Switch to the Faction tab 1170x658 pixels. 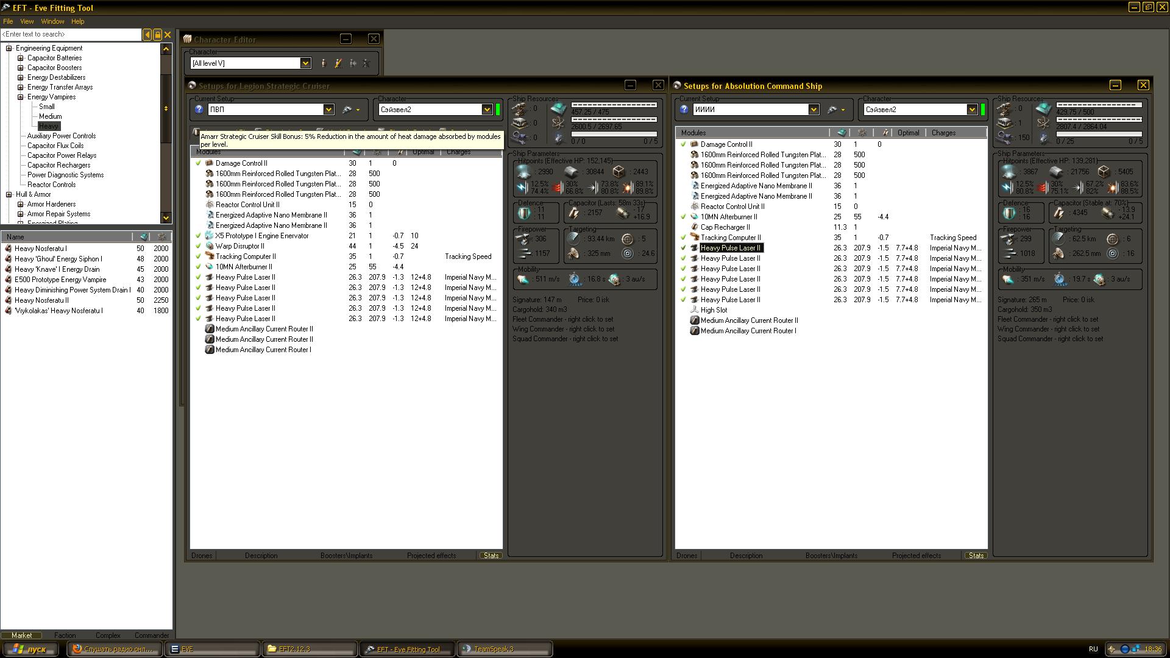[x=65, y=635]
